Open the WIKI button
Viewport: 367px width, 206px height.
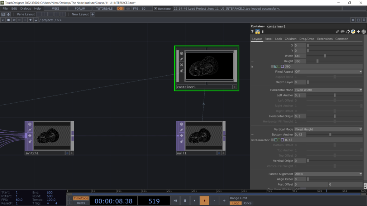click(56, 9)
